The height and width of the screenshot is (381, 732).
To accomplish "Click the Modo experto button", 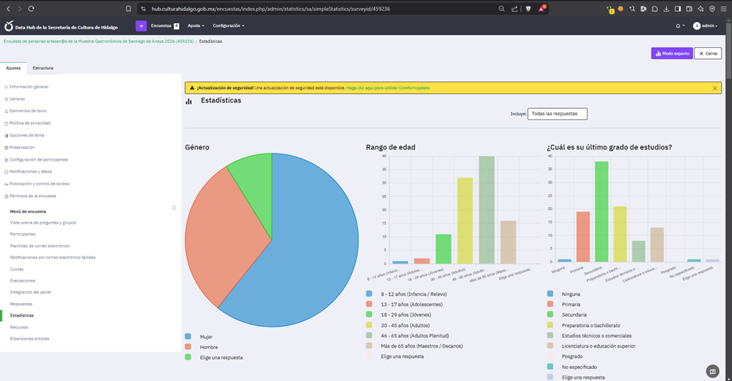I will [x=672, y=53].
